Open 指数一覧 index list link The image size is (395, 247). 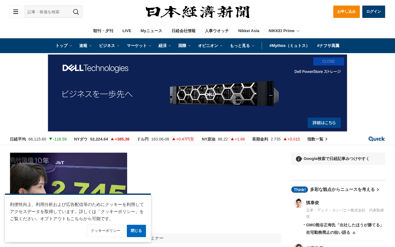(318, 139)
